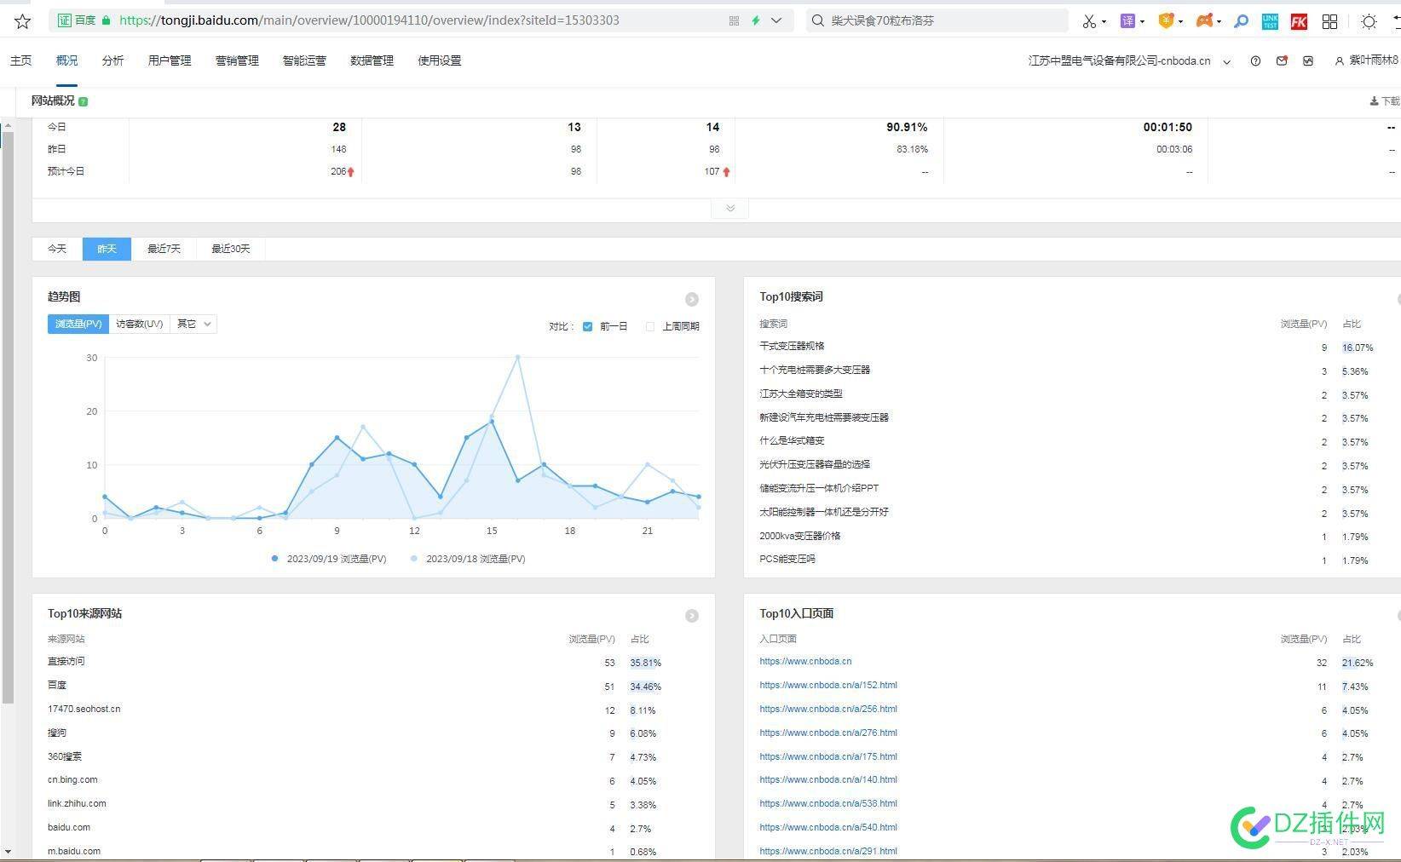Click the game controller extension icon
Image resolution: width=1401 pixels, height=862 pixels.
(1204, 21)
